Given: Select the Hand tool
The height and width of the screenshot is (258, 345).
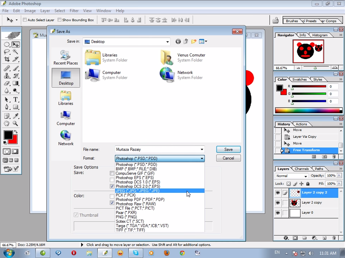Looking at the screenshot, I should (6, 123).
